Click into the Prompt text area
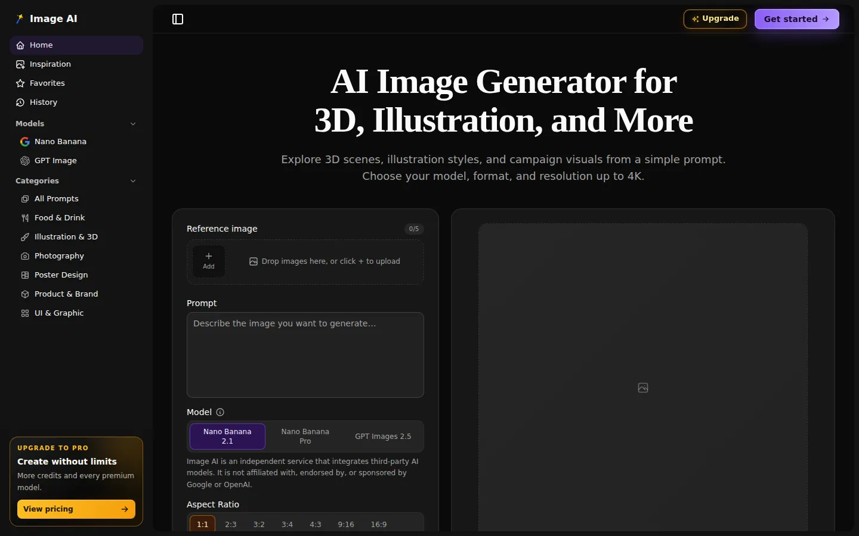Screen dimensions: 859x536 [x=305, y=355]
